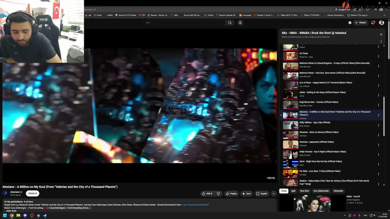Open the Netflix bookmark
Screen dimensions: 390x219
coord(108,15)
